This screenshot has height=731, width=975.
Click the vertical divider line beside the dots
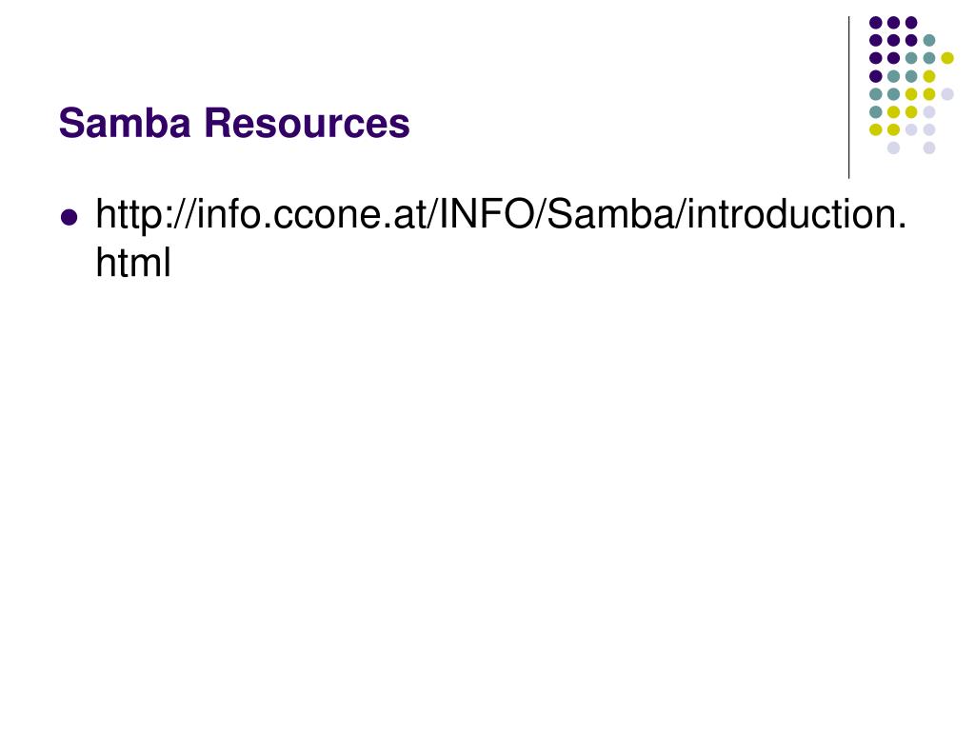(848, 98)
